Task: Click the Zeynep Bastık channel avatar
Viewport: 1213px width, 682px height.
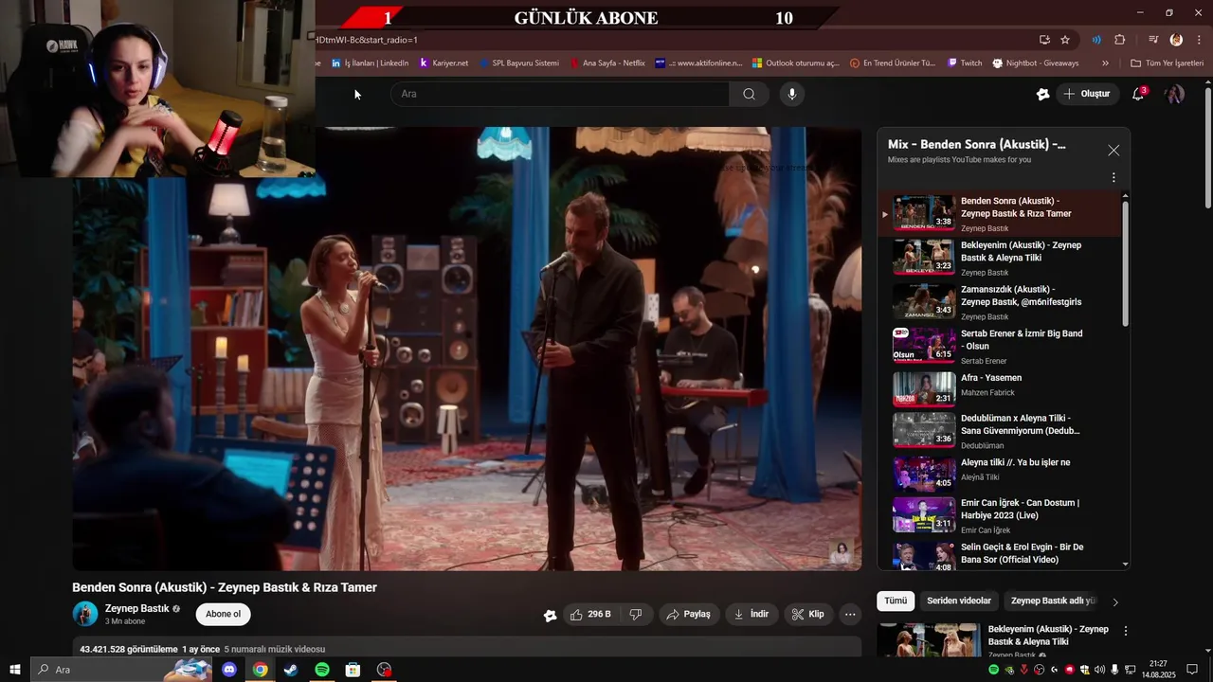Action: (x=85, y=614)
